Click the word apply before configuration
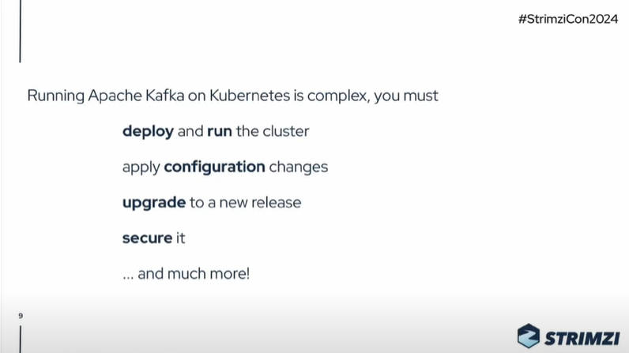629x353 pixels. pos(141,167)
